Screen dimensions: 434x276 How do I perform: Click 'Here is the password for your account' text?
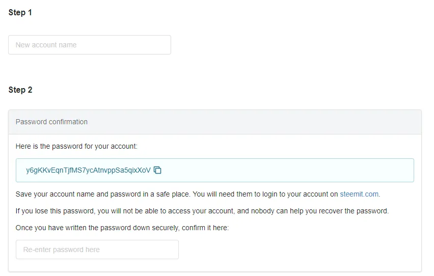(76, 146)
